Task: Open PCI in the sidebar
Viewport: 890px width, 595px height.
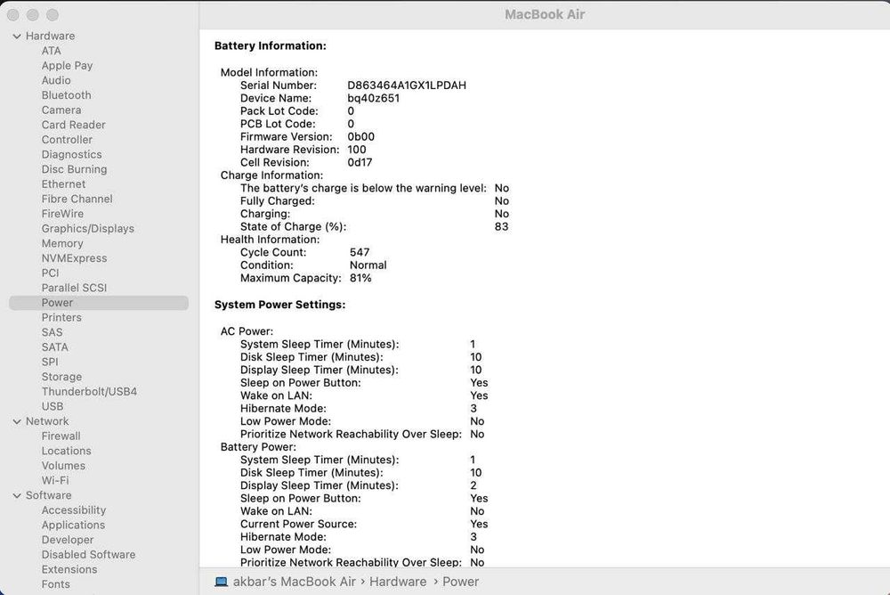Action: [50, 273]
